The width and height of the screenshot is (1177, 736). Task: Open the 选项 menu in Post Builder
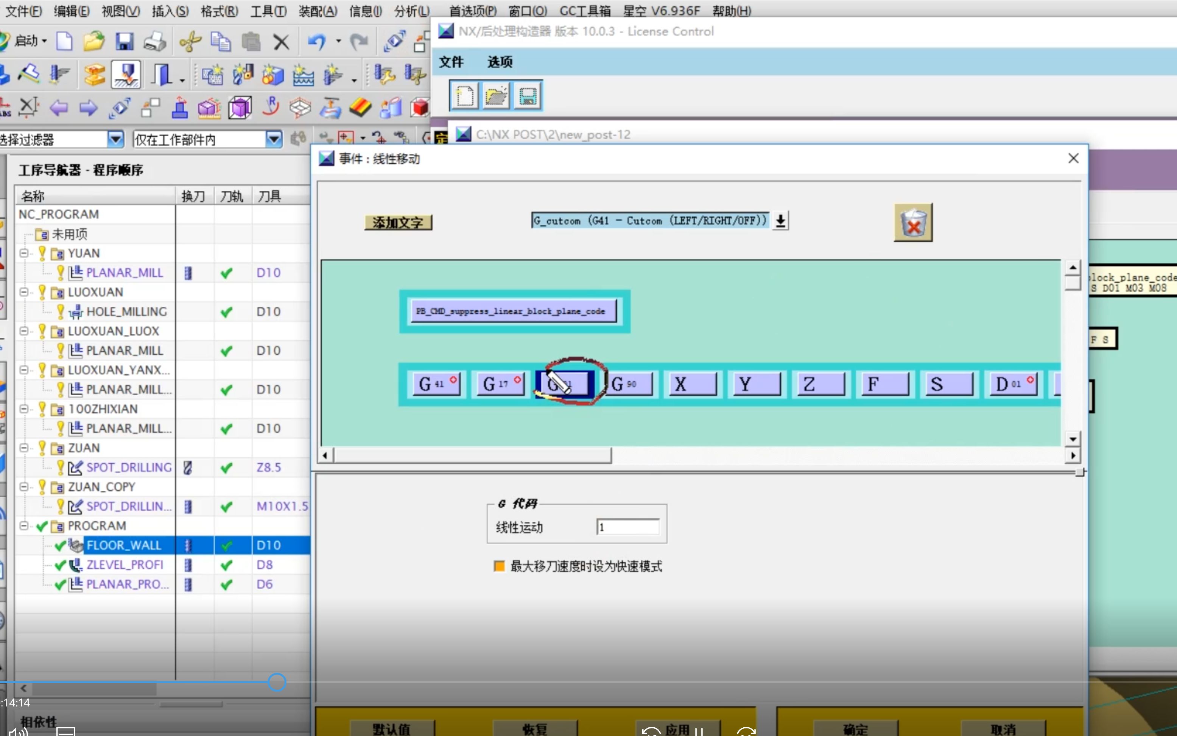click(x=500, y=62)
